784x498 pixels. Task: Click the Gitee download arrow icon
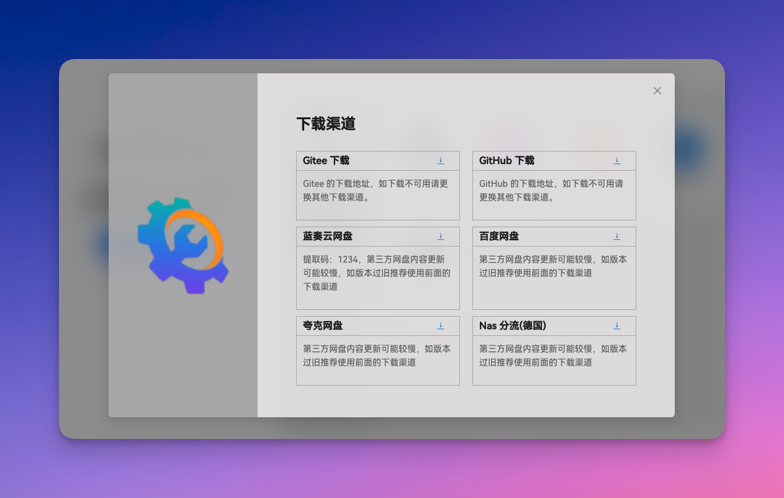point(441,160)
